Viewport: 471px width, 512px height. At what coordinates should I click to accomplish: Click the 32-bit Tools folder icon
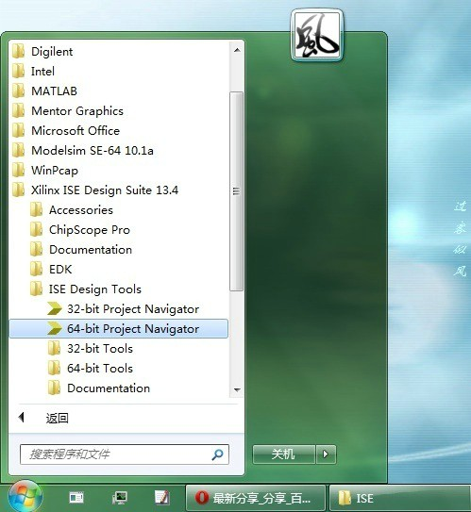pos(54,349)
